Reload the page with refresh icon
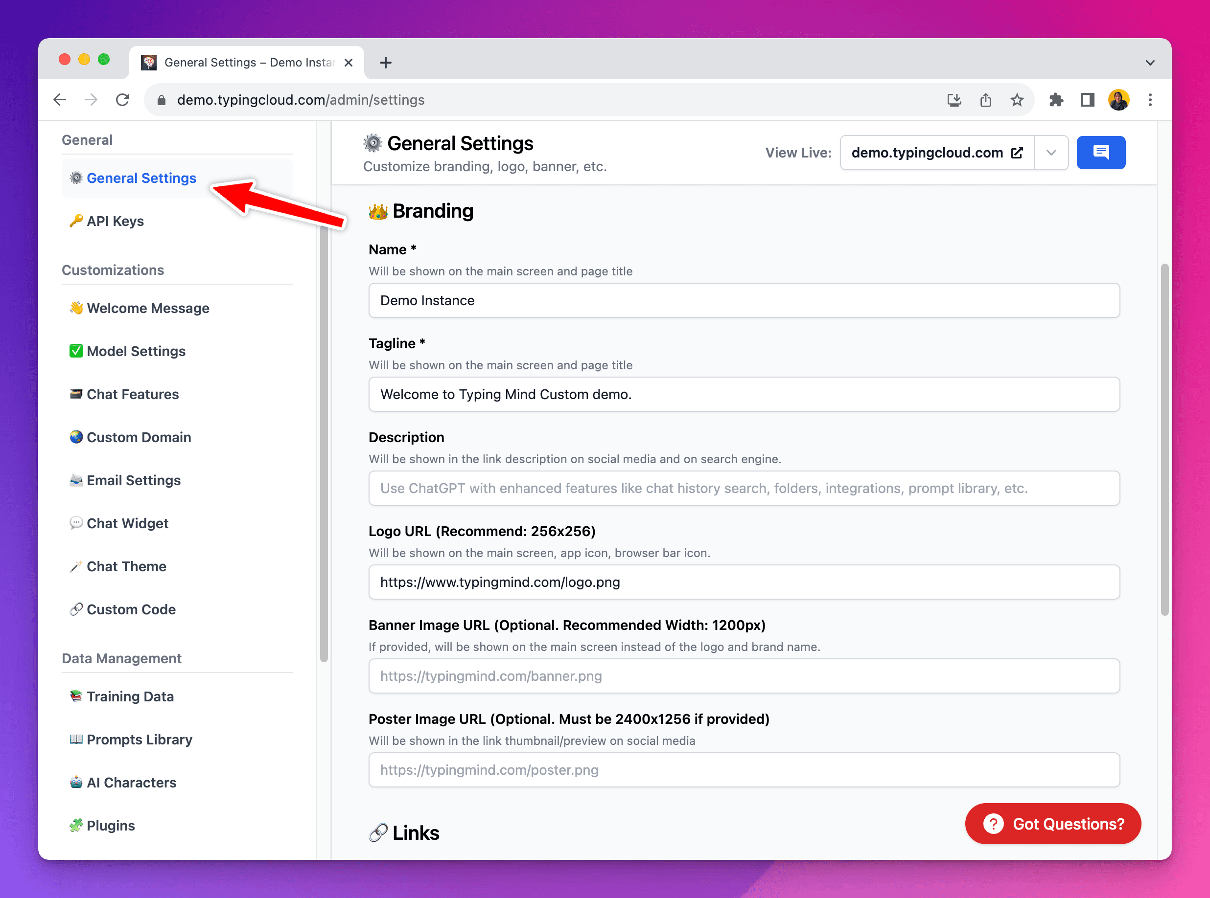 122,100
